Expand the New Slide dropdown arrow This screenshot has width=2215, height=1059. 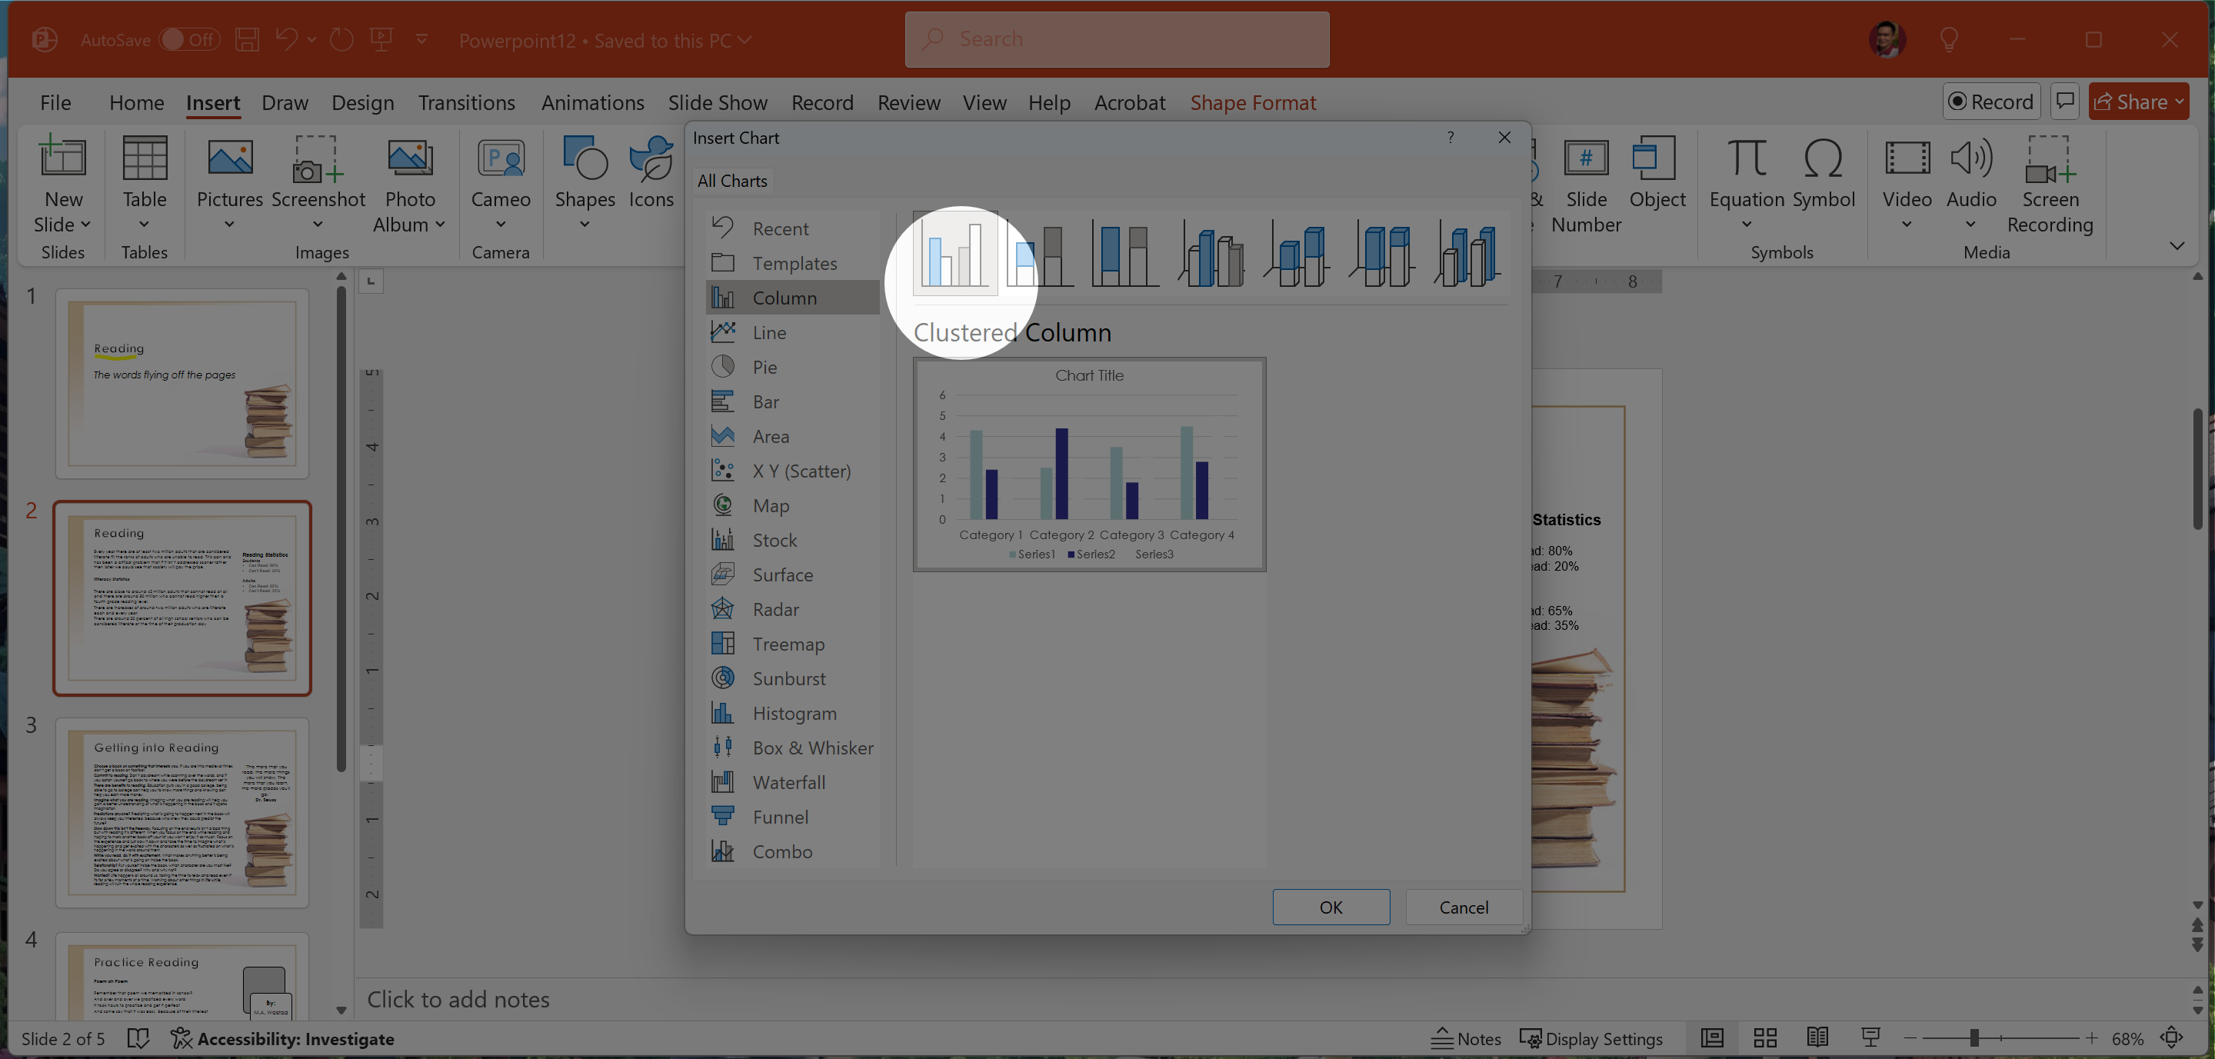click(x=85, y=225)
